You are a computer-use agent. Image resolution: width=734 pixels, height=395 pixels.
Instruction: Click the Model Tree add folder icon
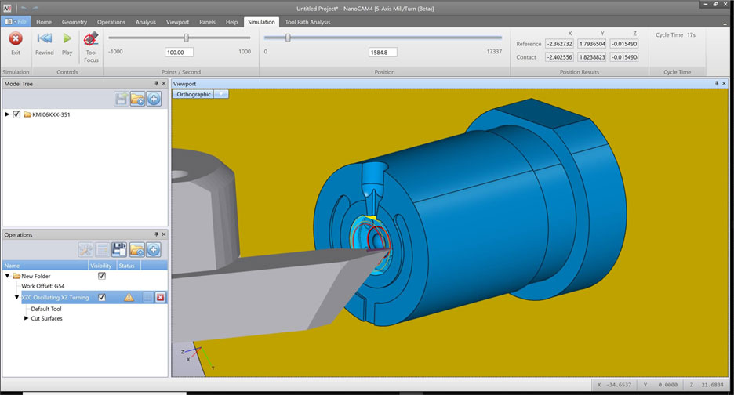(x=137, y=99)
